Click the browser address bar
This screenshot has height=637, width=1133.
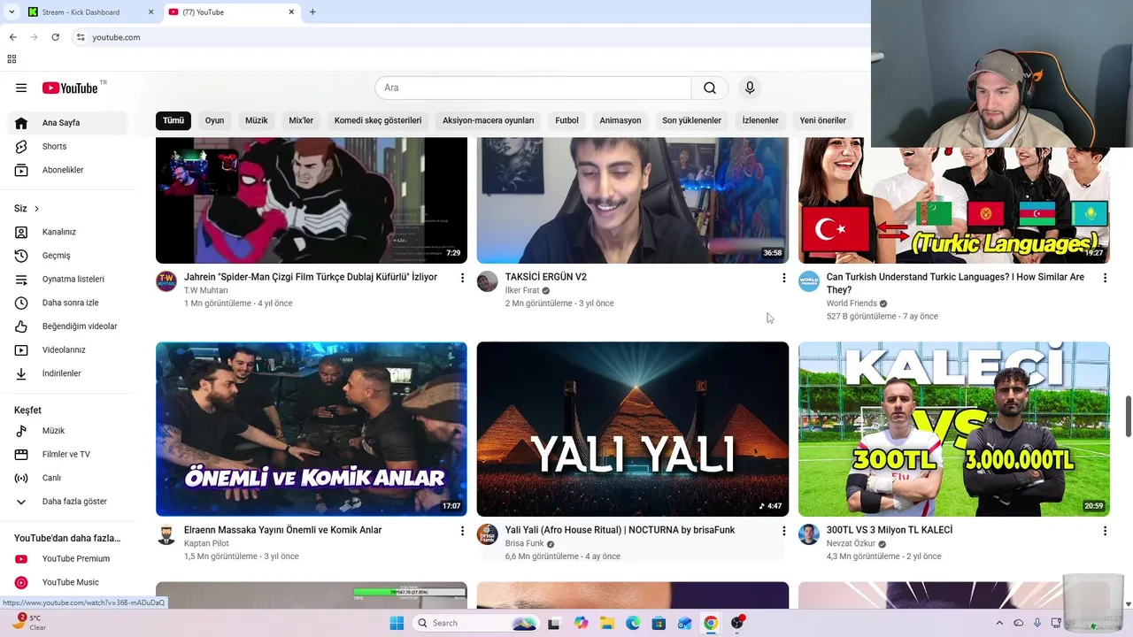[x=469, y=37]
